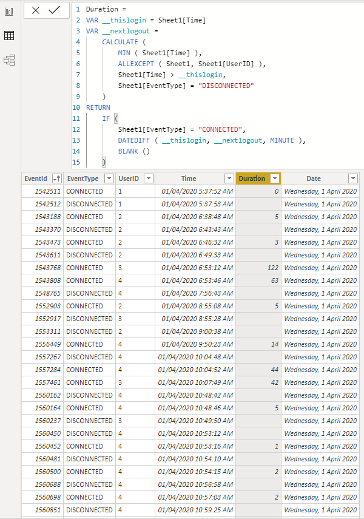Viewport: 364px width, 519px height.
Task: Click time cell 01/04/2020 10:07:49 AM
Action: click(x=195, y=382)
